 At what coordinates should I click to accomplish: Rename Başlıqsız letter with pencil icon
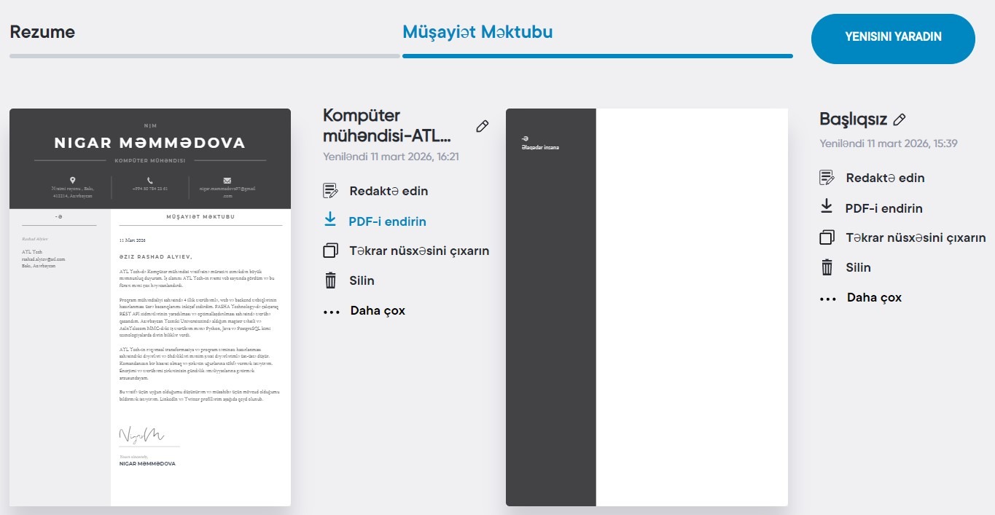pyautogui.click(x=900, y=119)
